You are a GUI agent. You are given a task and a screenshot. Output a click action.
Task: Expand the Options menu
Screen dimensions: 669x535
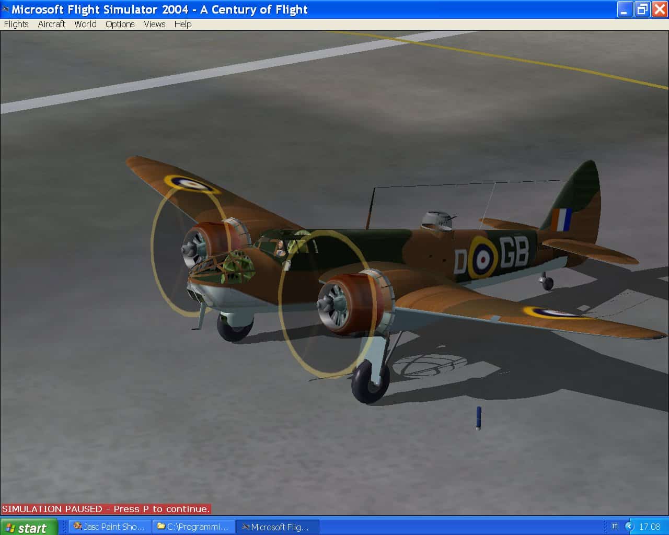tap(120, 24)
